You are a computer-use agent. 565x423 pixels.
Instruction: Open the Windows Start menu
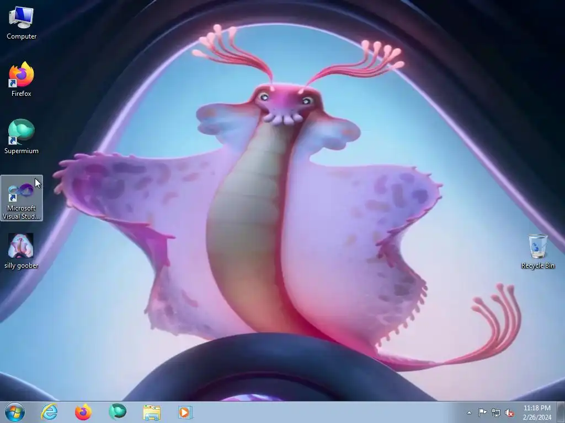pyautogui.click(x=15, y=412)
